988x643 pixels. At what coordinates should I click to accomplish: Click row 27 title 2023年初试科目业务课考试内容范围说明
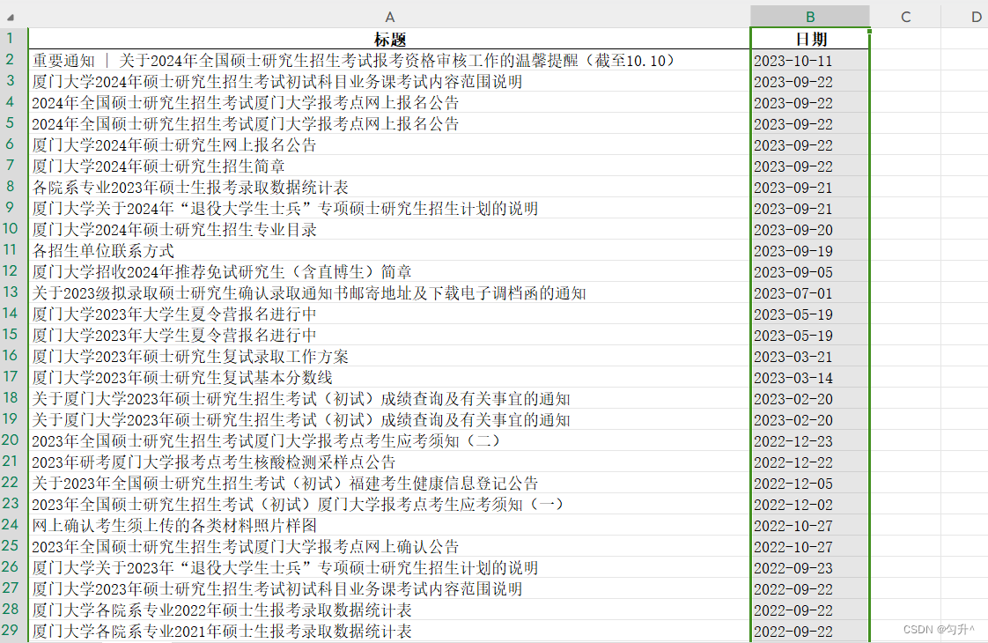point(389,588)
